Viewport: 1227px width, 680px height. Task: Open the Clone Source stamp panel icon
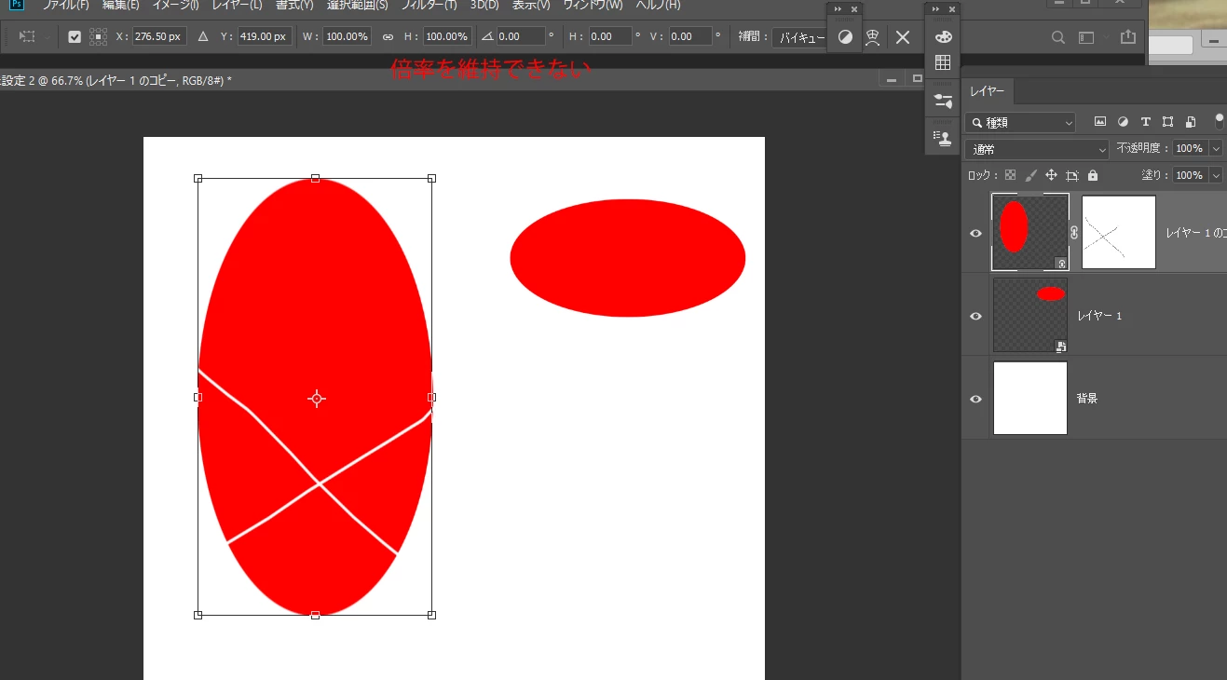[943, 138]
